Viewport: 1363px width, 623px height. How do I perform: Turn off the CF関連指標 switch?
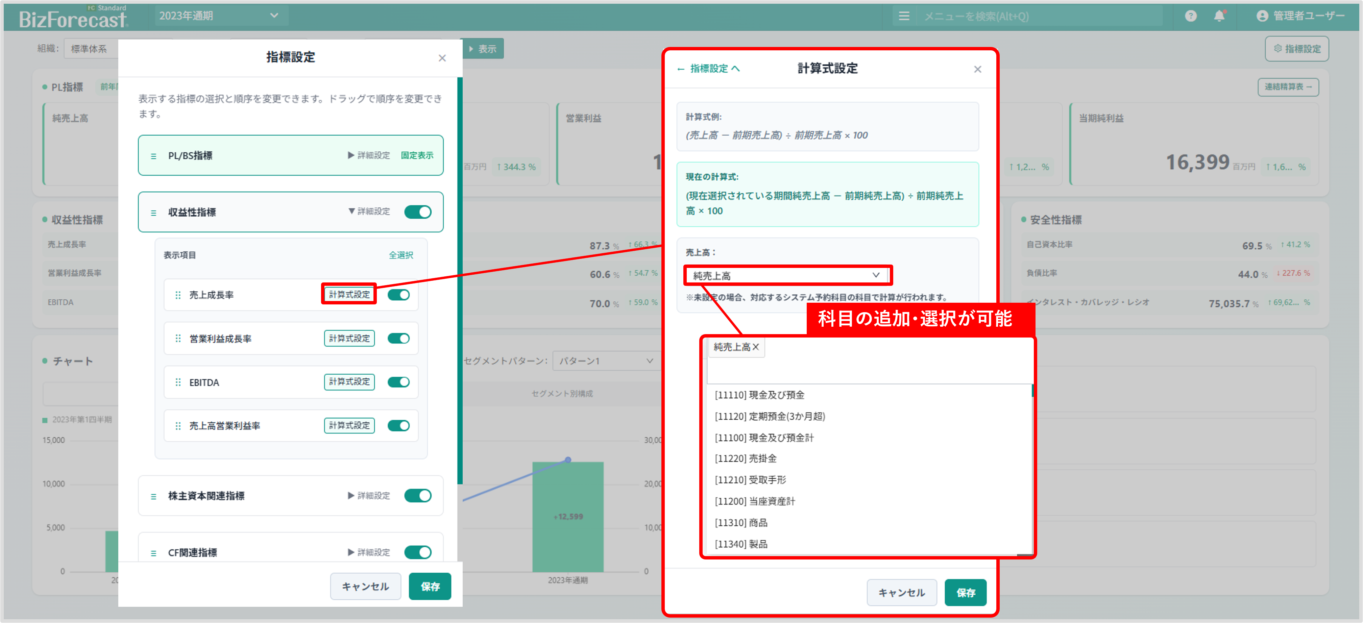pyautogui.click(x=417, y=552)
